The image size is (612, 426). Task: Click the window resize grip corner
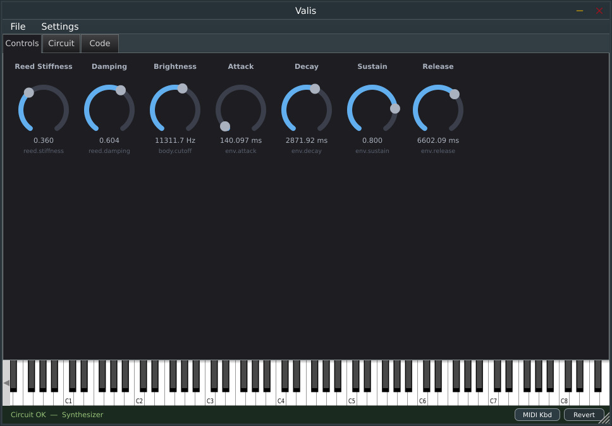click(x=603, y=417)
